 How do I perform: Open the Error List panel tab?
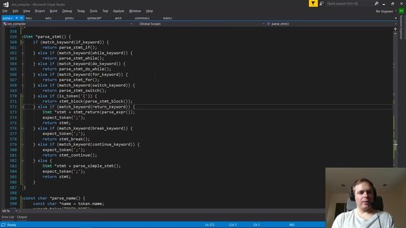pos(8,217)
